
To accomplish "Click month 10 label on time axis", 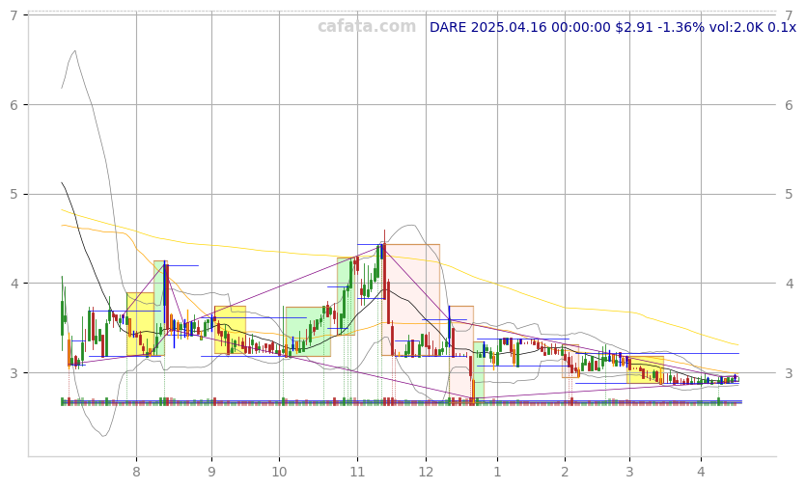I will coord(279,472).
